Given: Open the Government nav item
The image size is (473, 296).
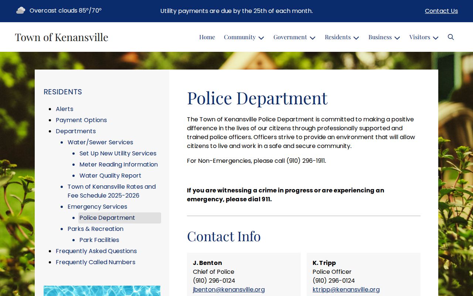Looking at the screenshot, I should tap(290, 37).
